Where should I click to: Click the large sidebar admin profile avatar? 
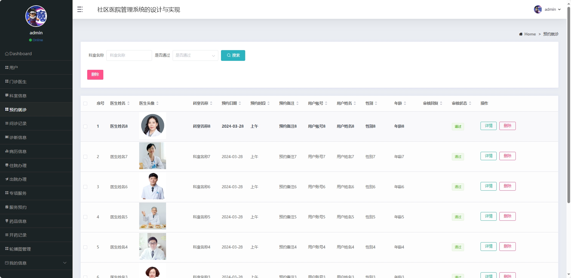[36, 16]
